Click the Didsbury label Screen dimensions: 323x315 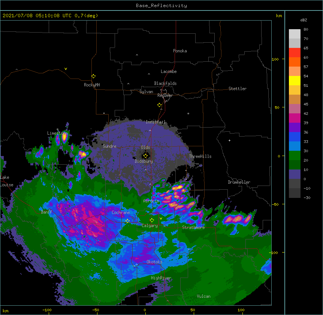tap(144, 161)
